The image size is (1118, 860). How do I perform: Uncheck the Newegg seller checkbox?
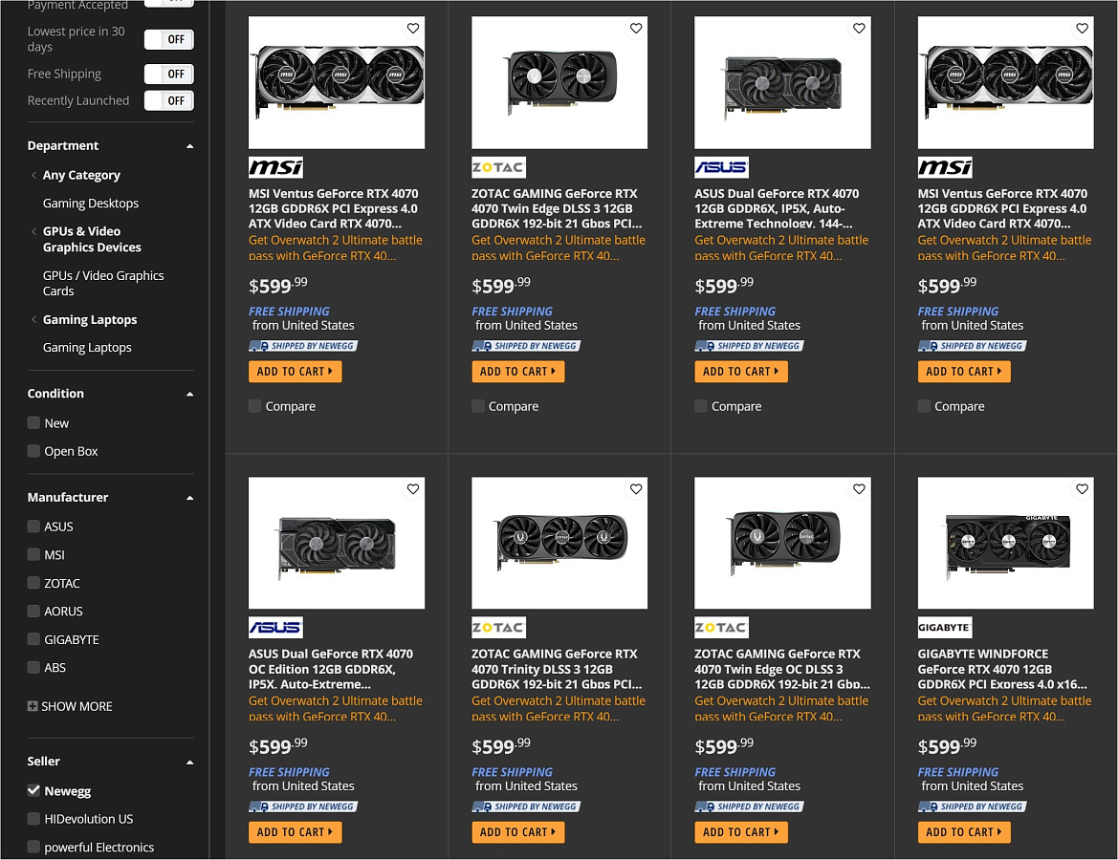pyautogui.click(x=33, y=790)
